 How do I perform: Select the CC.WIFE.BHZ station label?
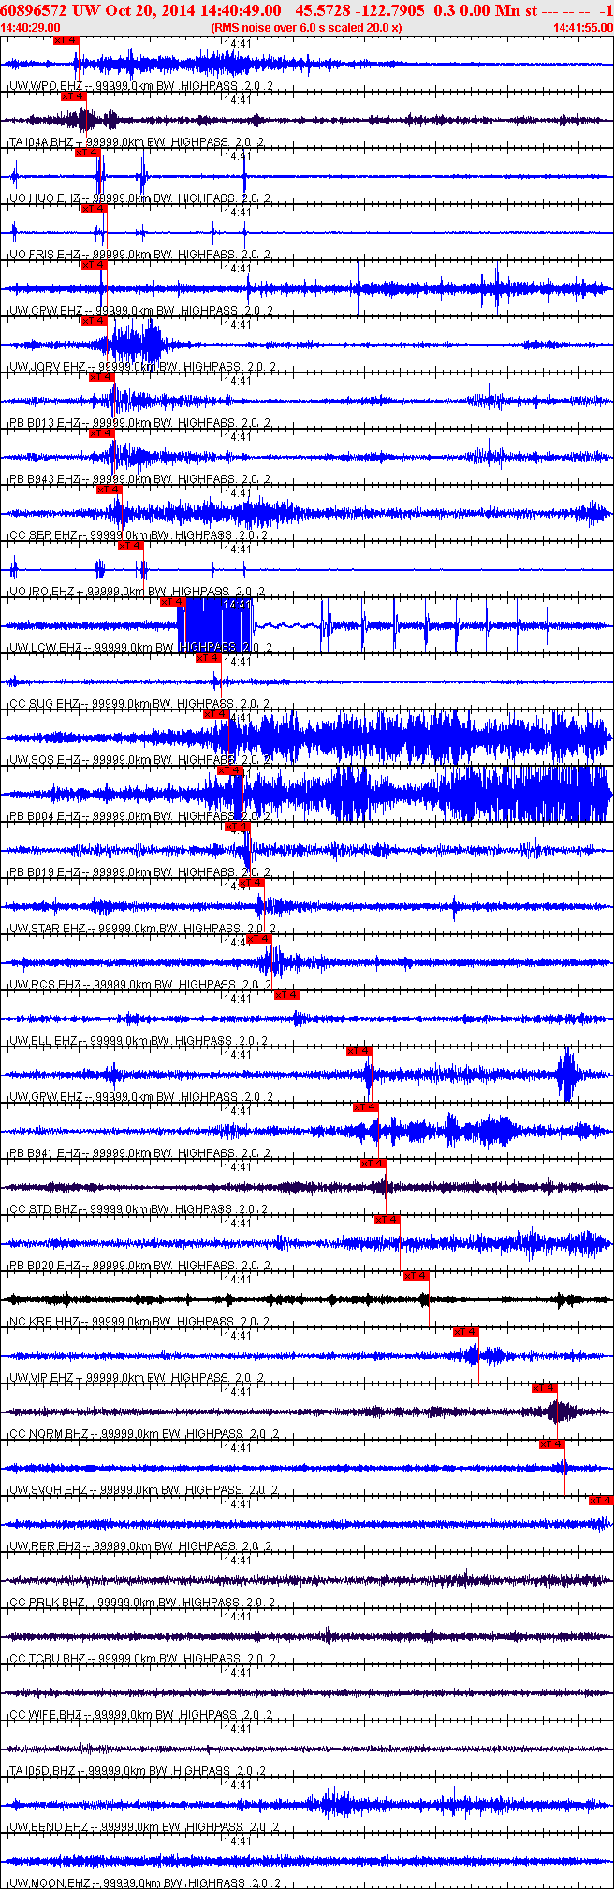point(47,1715)
